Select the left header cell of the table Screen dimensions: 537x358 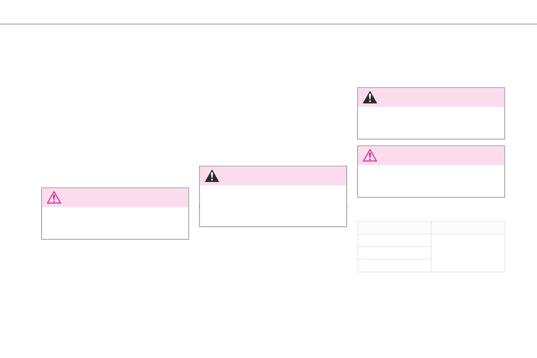tap(394, 228)
